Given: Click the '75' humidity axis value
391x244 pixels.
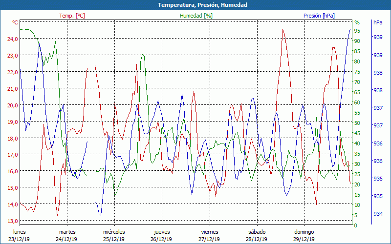Looking at the screenshot, I should point(357,72).
